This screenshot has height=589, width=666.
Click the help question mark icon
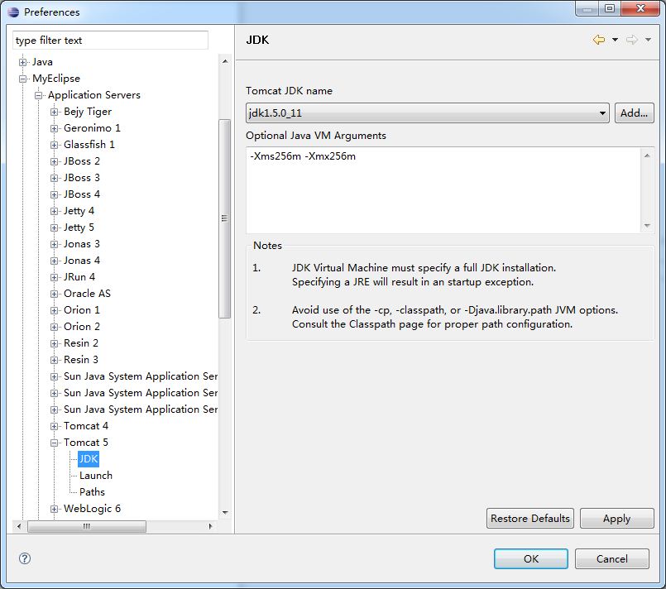(24, 558)
